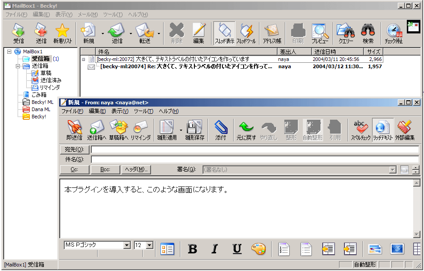This screenshot has height=271, width=424.
Task: Click the 雛形保存 floppy disk icon
Action: point(195,130)
